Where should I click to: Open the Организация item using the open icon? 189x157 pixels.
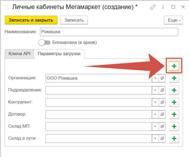coord(162,78)
